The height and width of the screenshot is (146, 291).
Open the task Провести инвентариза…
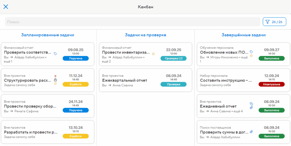coord(126,52)
